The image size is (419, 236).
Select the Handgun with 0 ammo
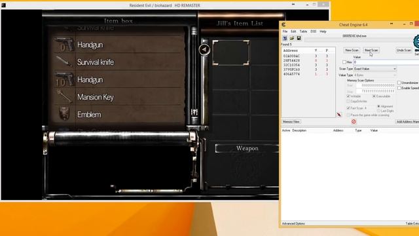click(119, 45)
